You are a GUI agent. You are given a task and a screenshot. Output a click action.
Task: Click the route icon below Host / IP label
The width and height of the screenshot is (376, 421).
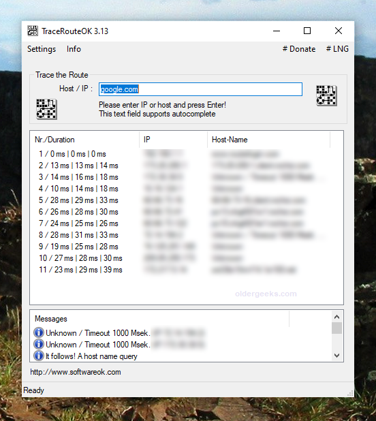tap(47, 109)
